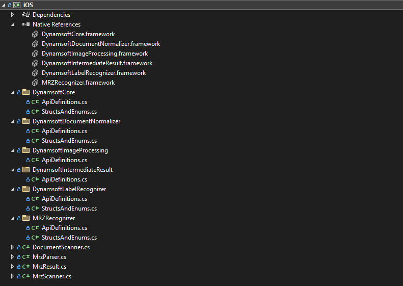Click the Native References node icon

26,24
